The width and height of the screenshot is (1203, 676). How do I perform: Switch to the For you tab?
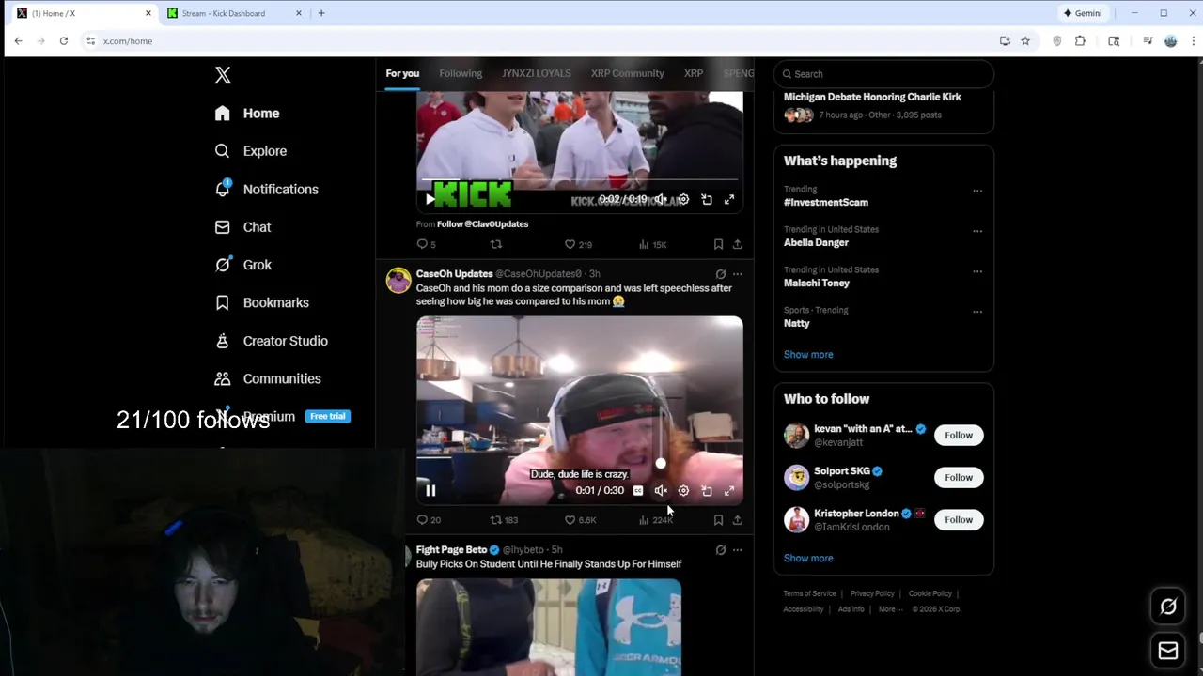[402, 73]
